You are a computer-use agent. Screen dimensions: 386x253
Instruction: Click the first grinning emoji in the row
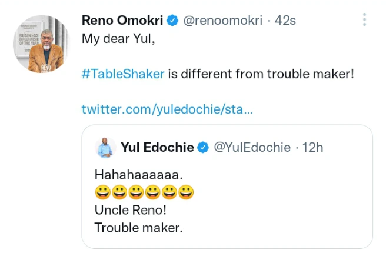click(102, 192)
